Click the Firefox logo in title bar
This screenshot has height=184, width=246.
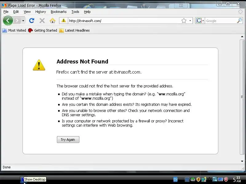(x=4, y=5)
